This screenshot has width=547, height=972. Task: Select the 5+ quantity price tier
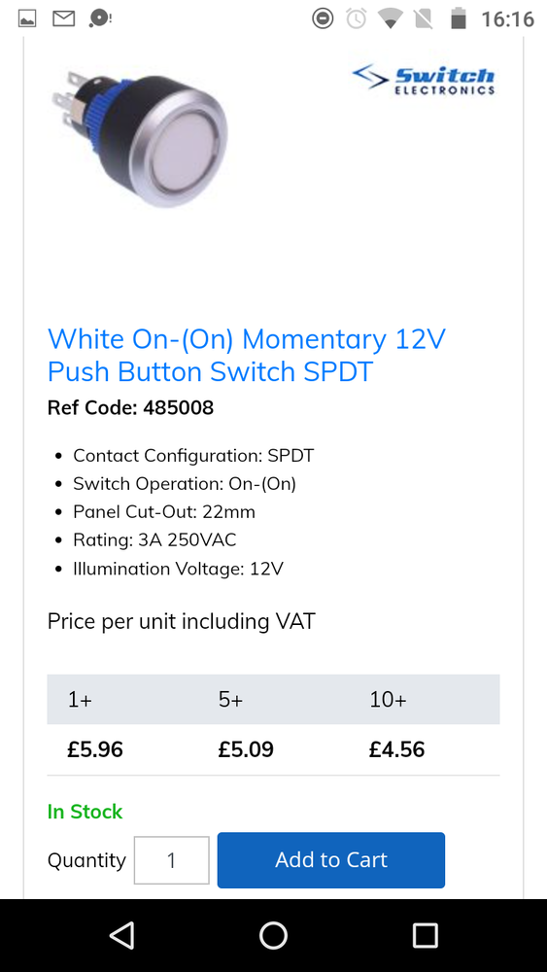(x=230, y=700)
